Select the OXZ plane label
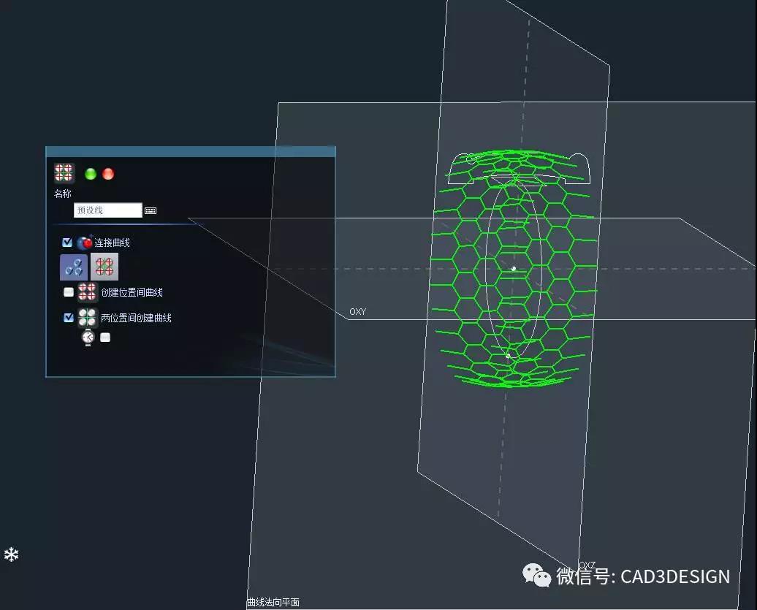The height and width of the screenshot is (610, 757). pyautogui.click(x=587, y=565)
